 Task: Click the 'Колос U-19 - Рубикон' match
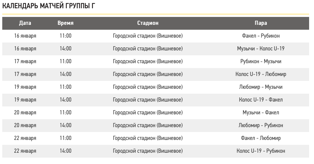261,151
